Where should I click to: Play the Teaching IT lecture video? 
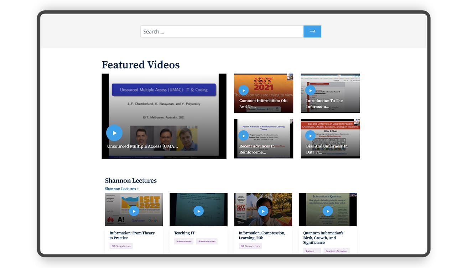click(198, 211)
